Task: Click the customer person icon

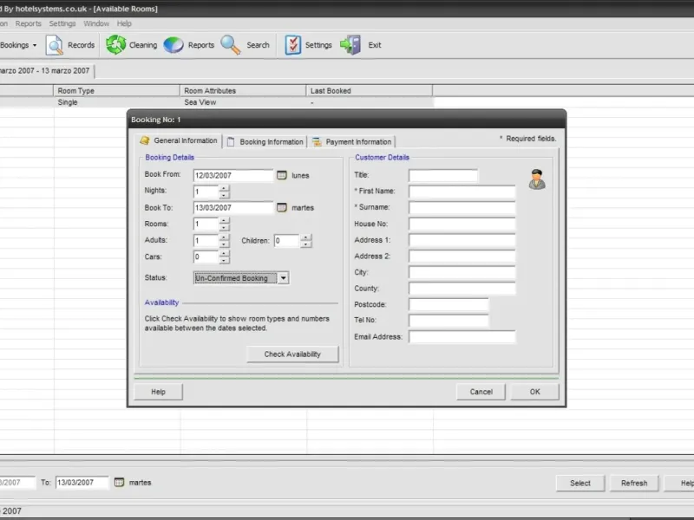Action: [x=537, y=179]
